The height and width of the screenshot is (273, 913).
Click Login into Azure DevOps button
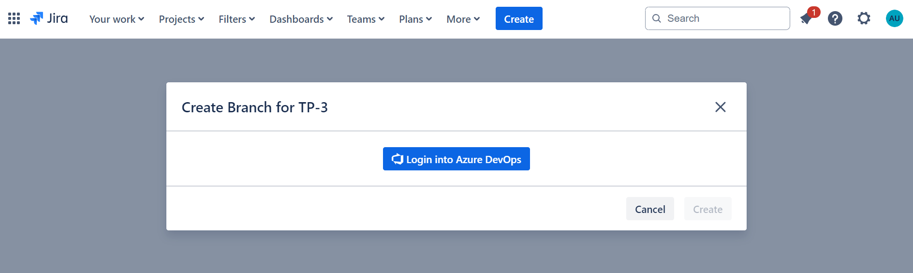coord(456,159)
